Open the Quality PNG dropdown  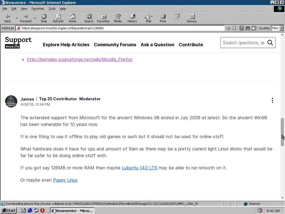281,28
